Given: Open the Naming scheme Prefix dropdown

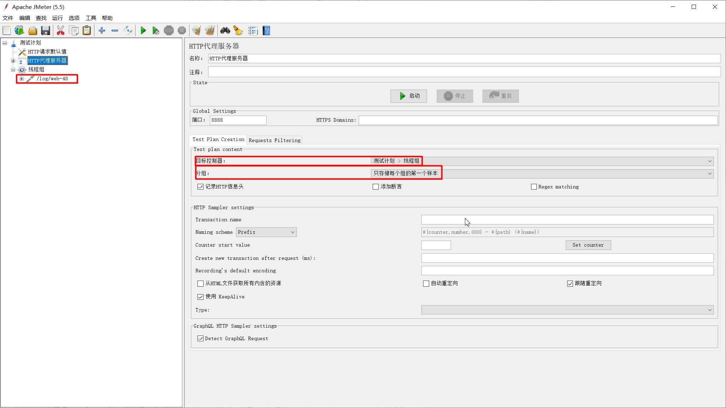Looking at the screenshot, I should (266, 232).
